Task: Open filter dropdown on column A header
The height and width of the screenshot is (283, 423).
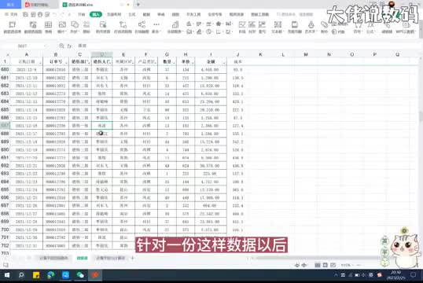Action: (x=40, y=63)
